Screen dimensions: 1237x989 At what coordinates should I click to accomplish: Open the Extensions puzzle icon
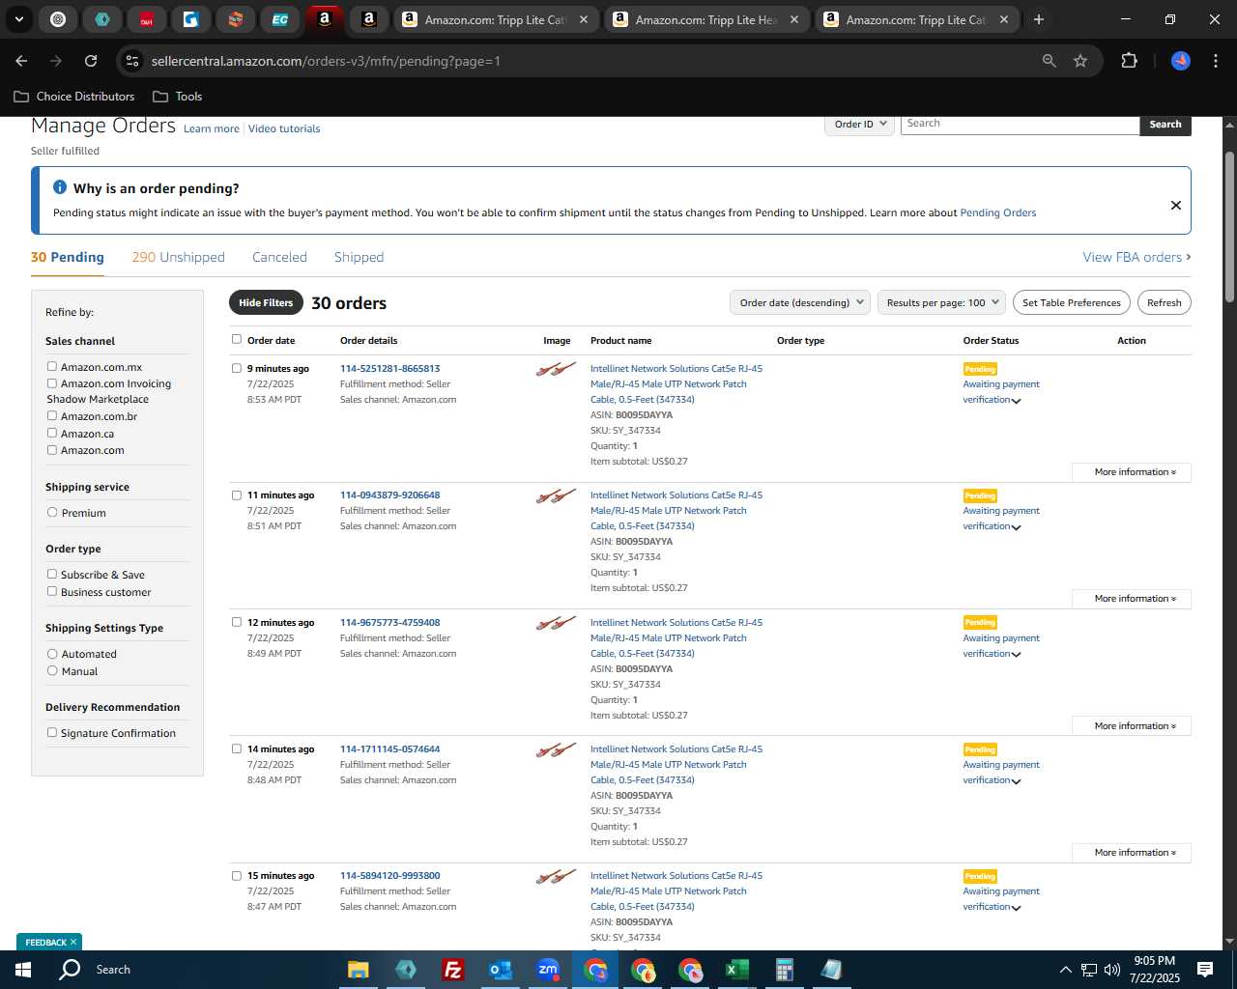[1129, 61]
